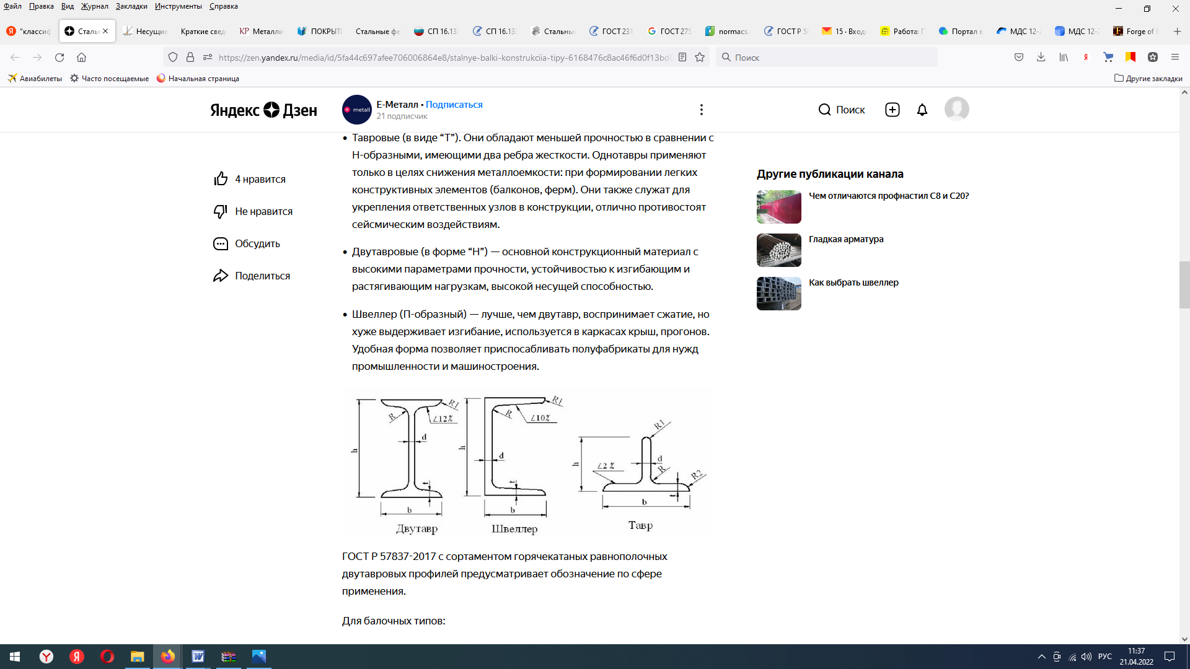Open Начальная страница bookmark

coord(198,79)
